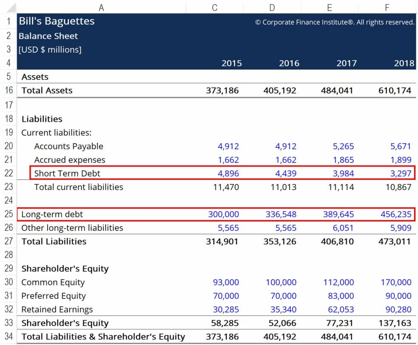Click row number 25 to select the row
This screenshot has width=418, height=345.
[8, 214]
